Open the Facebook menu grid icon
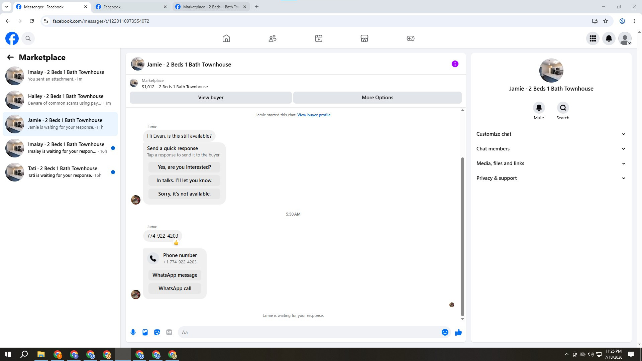The width and height of the screenshot is (642, 361). tap(593, 38)
